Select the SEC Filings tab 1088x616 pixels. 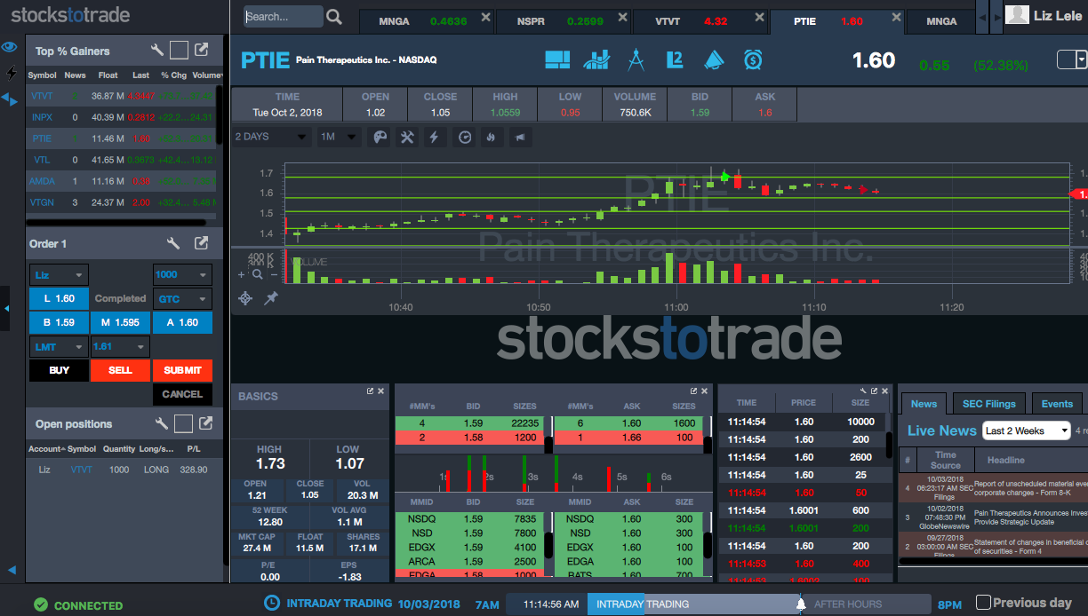coord(988,404)
